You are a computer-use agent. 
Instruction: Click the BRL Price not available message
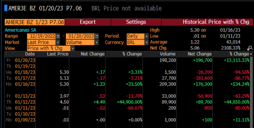pos(127,8)
